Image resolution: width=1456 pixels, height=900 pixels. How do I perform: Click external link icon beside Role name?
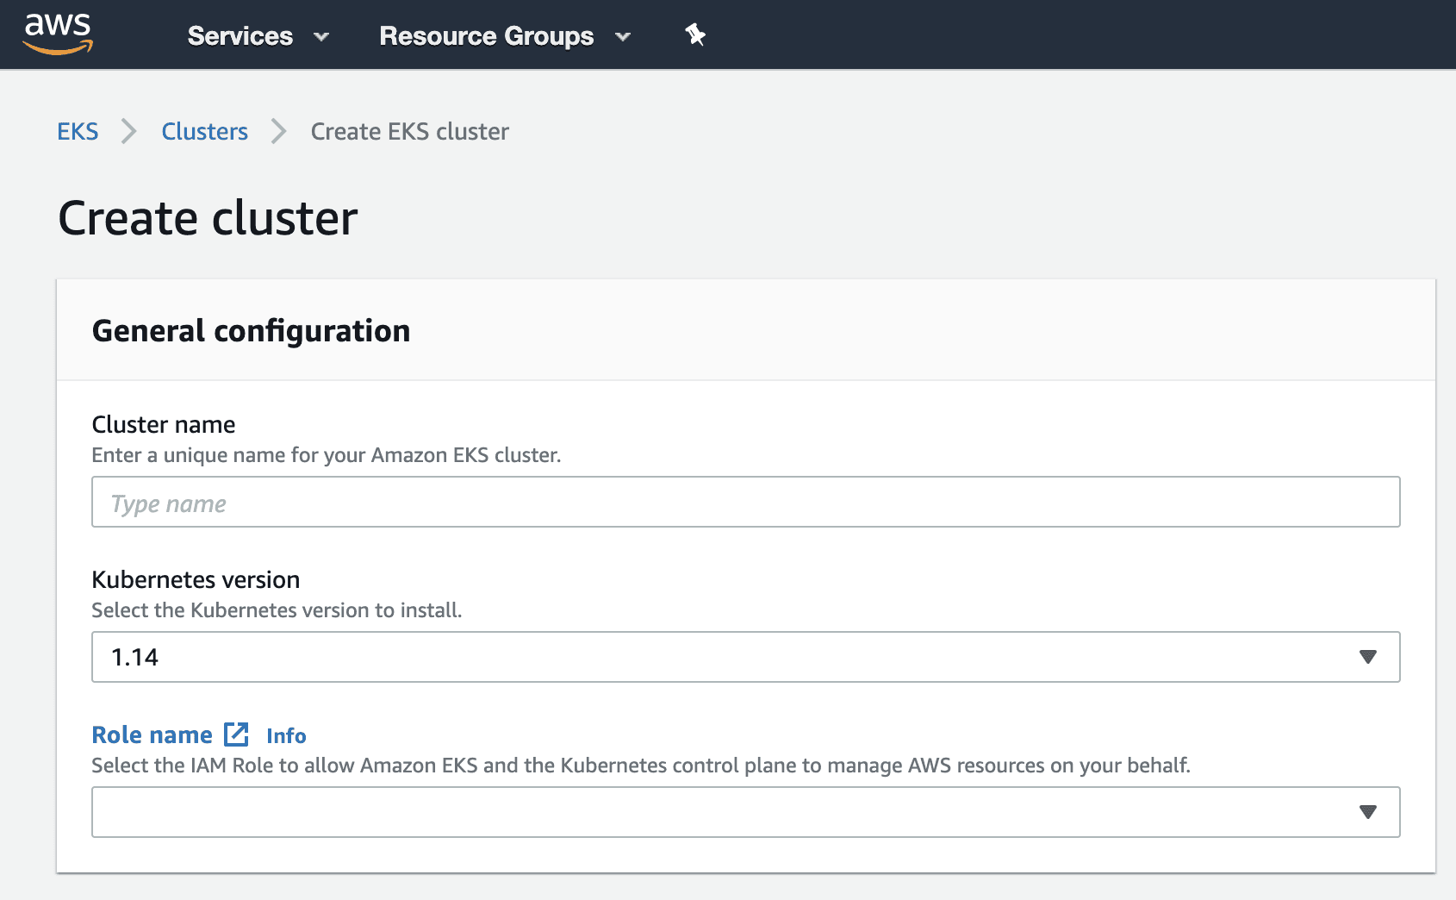[236, 734]
